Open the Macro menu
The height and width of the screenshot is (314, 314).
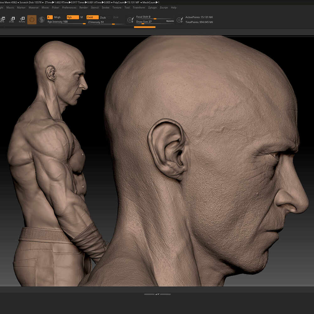coord(10,8)
